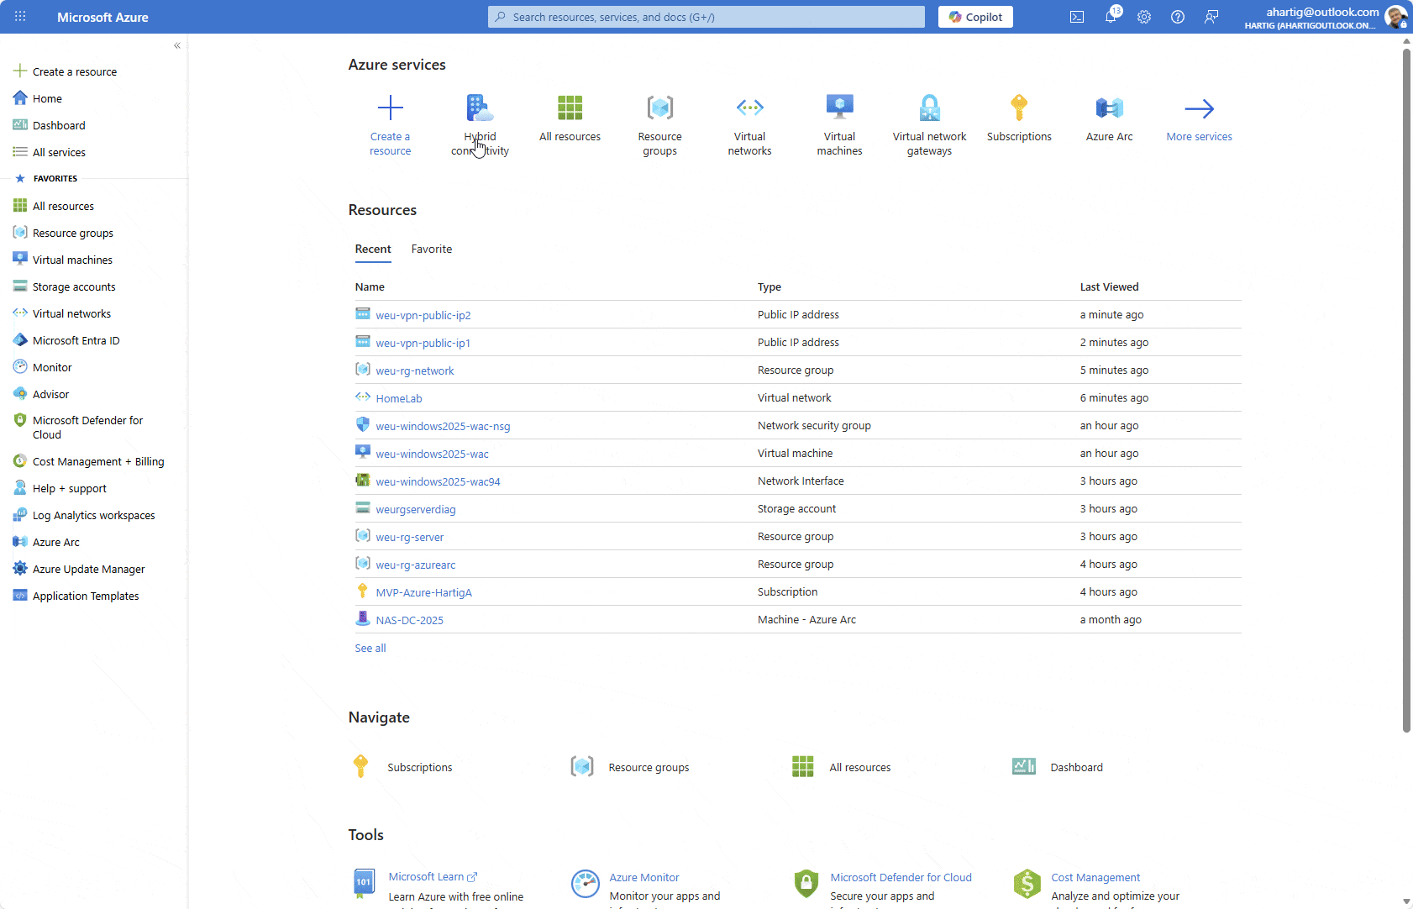1413x909 pixels.
Task: Collapse the left navigation sidebar
Action: point(176,45)
